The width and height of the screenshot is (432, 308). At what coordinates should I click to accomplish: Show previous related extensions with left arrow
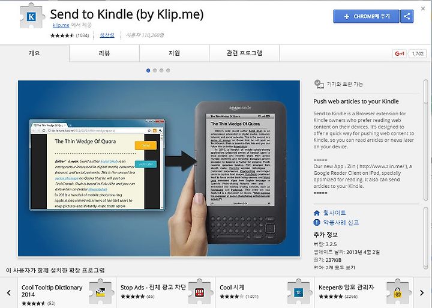click(9, 292)
